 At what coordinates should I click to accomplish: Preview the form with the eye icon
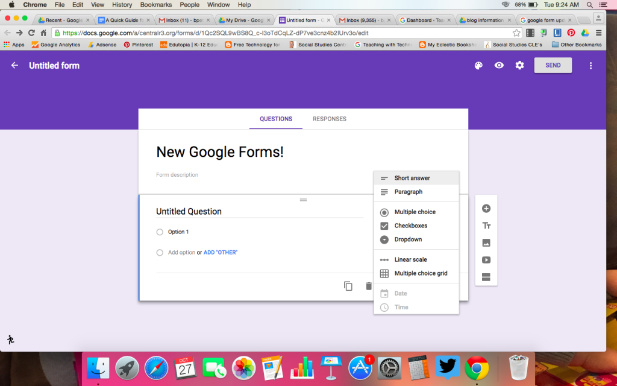499,65
